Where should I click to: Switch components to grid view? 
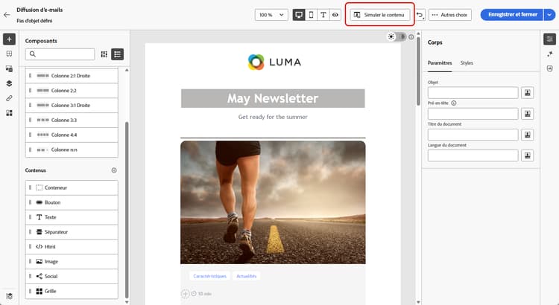(104, 54)
